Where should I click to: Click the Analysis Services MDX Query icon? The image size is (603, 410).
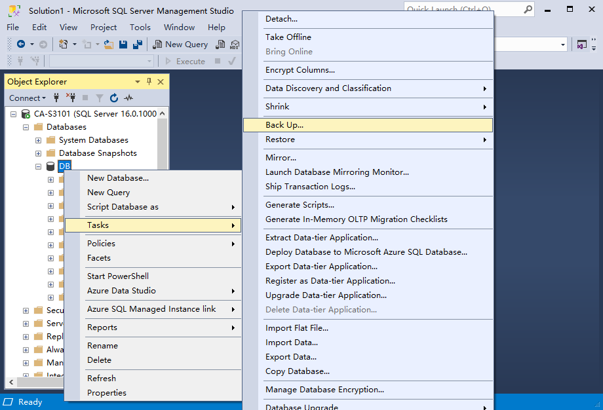click(235, 45)
